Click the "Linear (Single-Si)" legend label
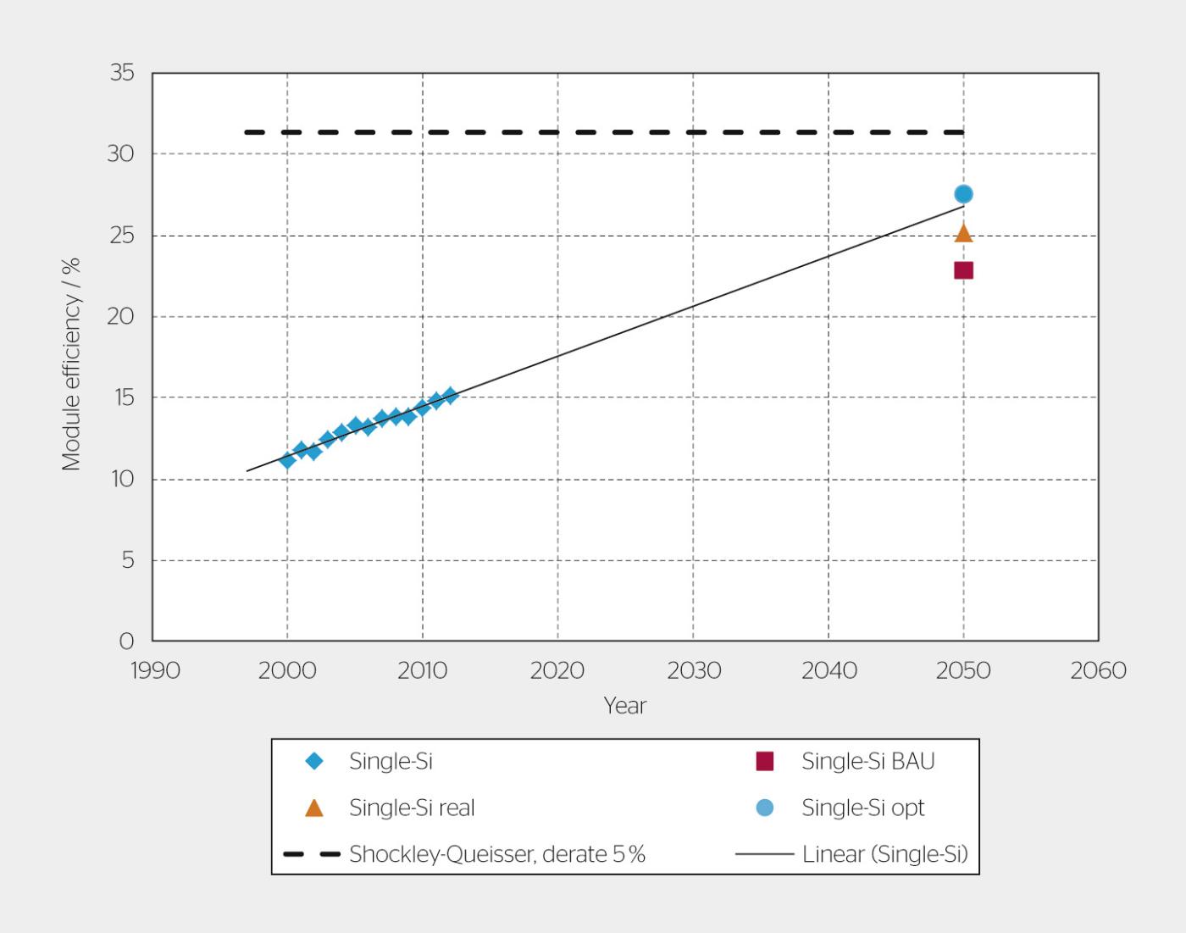The width and height of the screenshot is (1186, 933). 884,854
